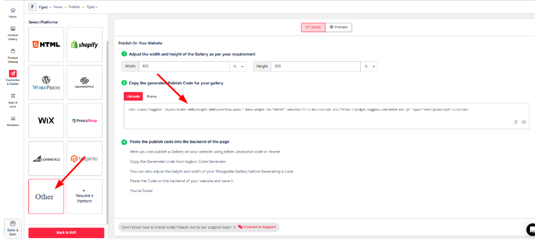535x242 pixels.
Task: Click Request a Platform tile
Action: (84, 196)
